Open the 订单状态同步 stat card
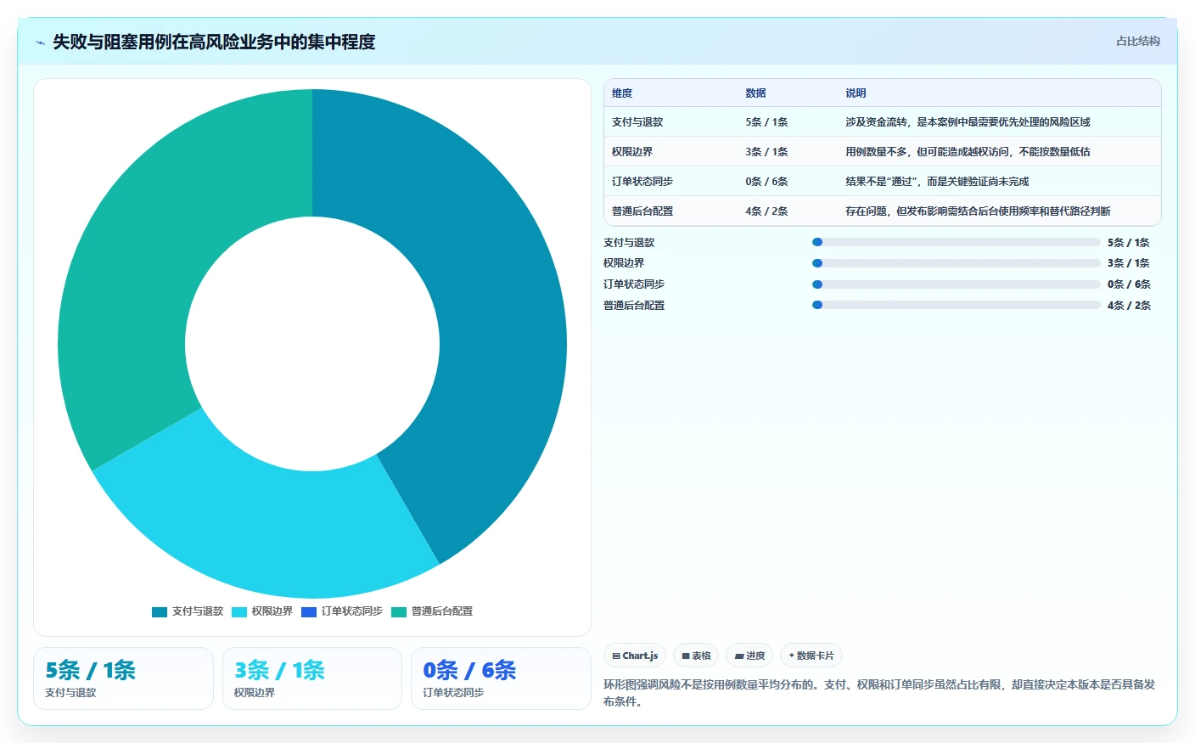Image resolution: width=1195 pixels, height=743 pixels. pyautogui.click(x=501, y=678)
